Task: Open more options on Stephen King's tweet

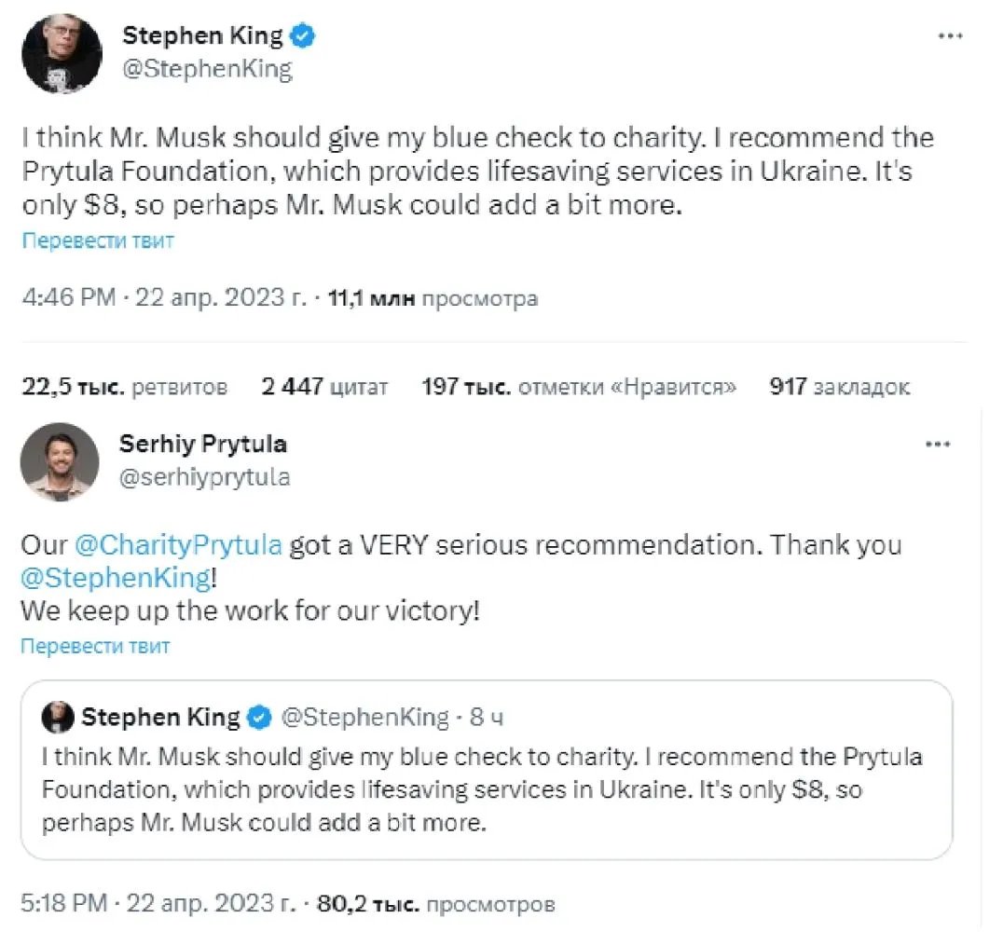Action: (949, 35)
